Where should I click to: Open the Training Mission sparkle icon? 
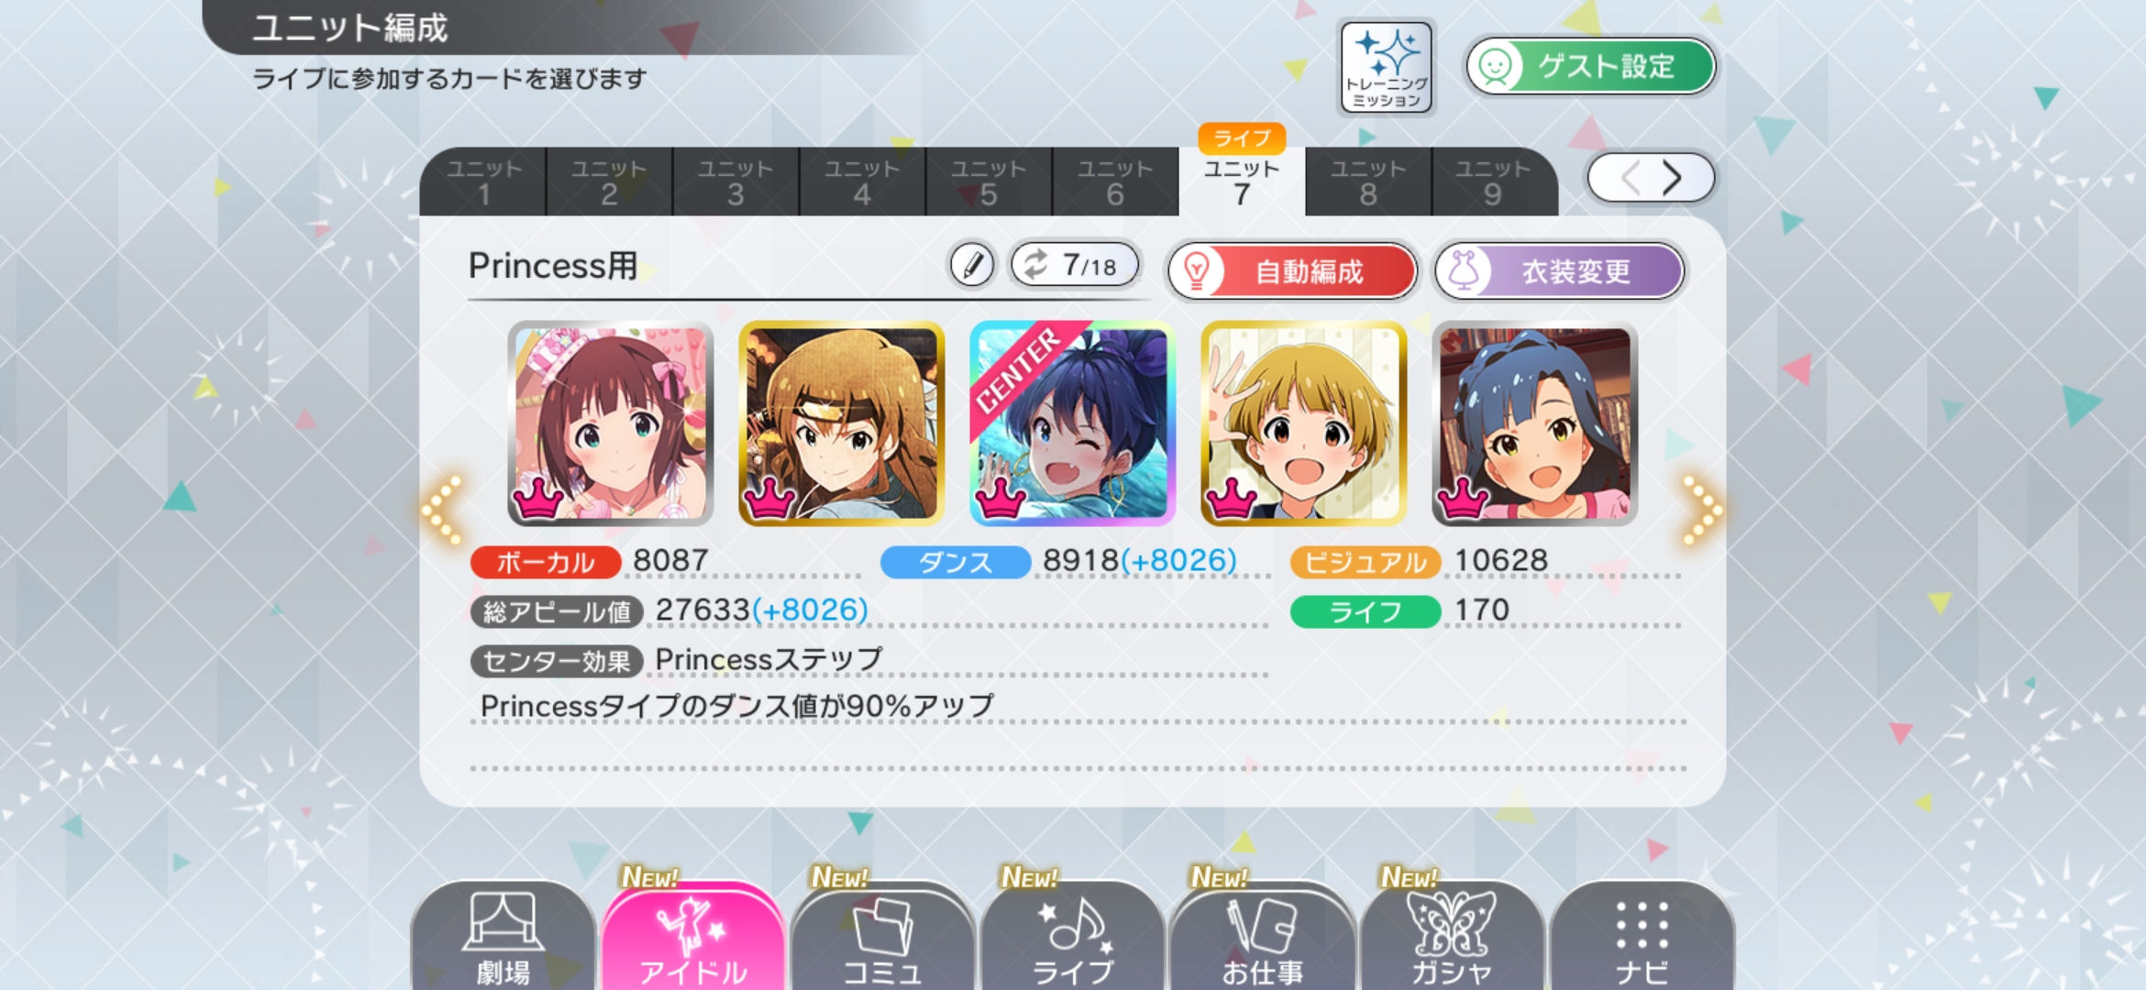1386,68
